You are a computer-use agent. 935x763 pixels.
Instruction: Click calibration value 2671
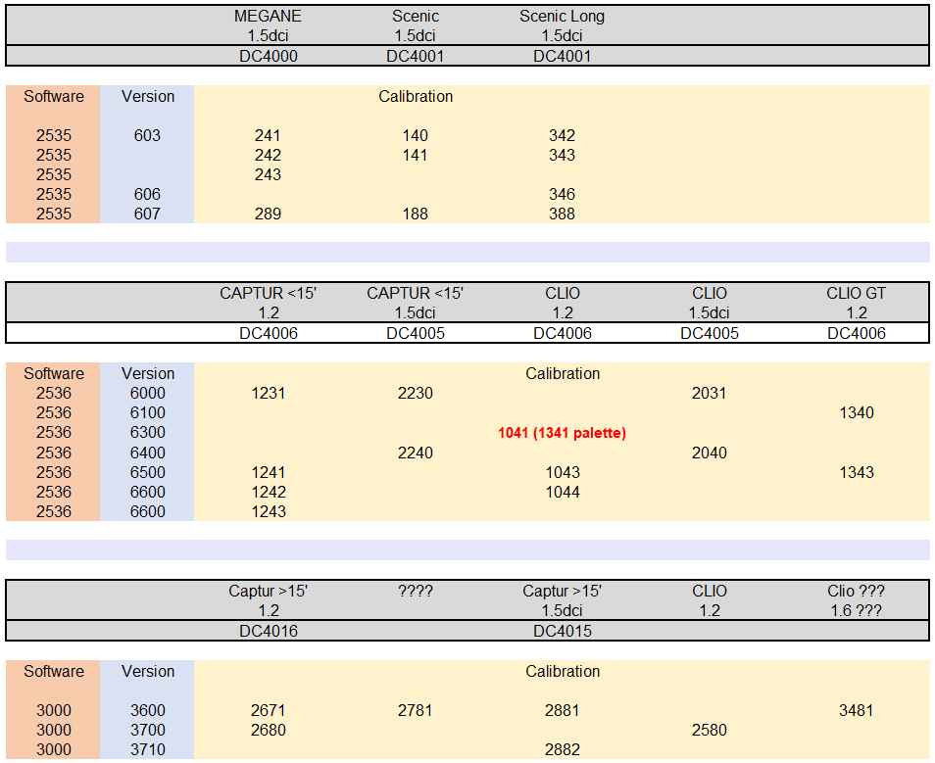269,710
